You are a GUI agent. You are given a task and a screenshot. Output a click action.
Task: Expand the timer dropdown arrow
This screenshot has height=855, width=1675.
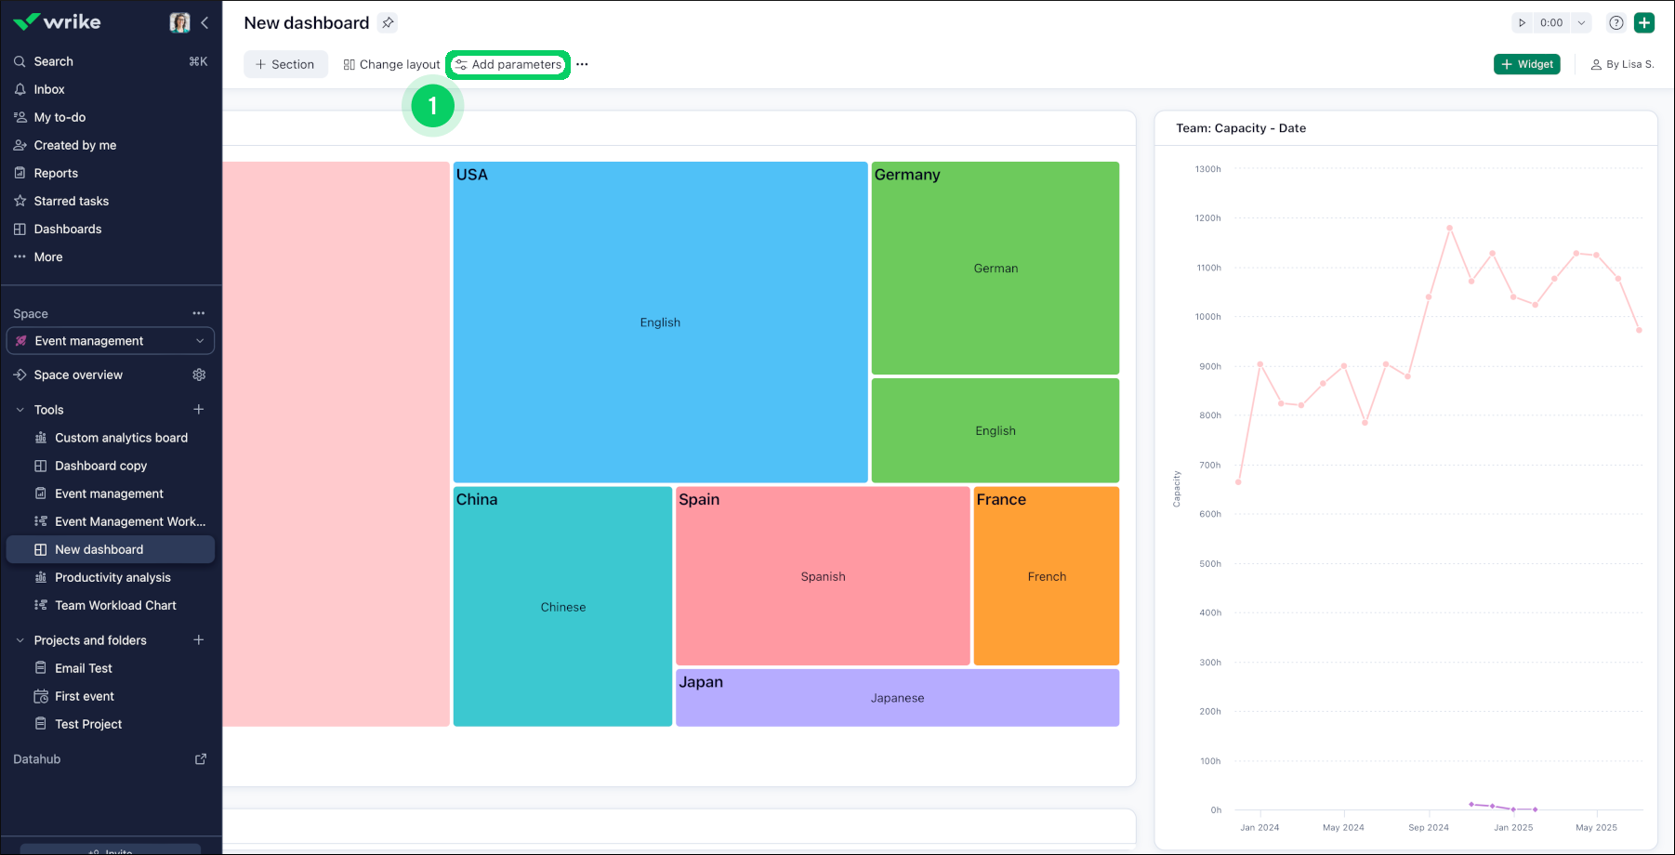1581,23
